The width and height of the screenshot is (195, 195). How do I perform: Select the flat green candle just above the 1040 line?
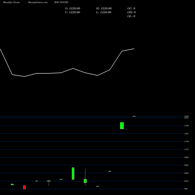tap(110, 171)
